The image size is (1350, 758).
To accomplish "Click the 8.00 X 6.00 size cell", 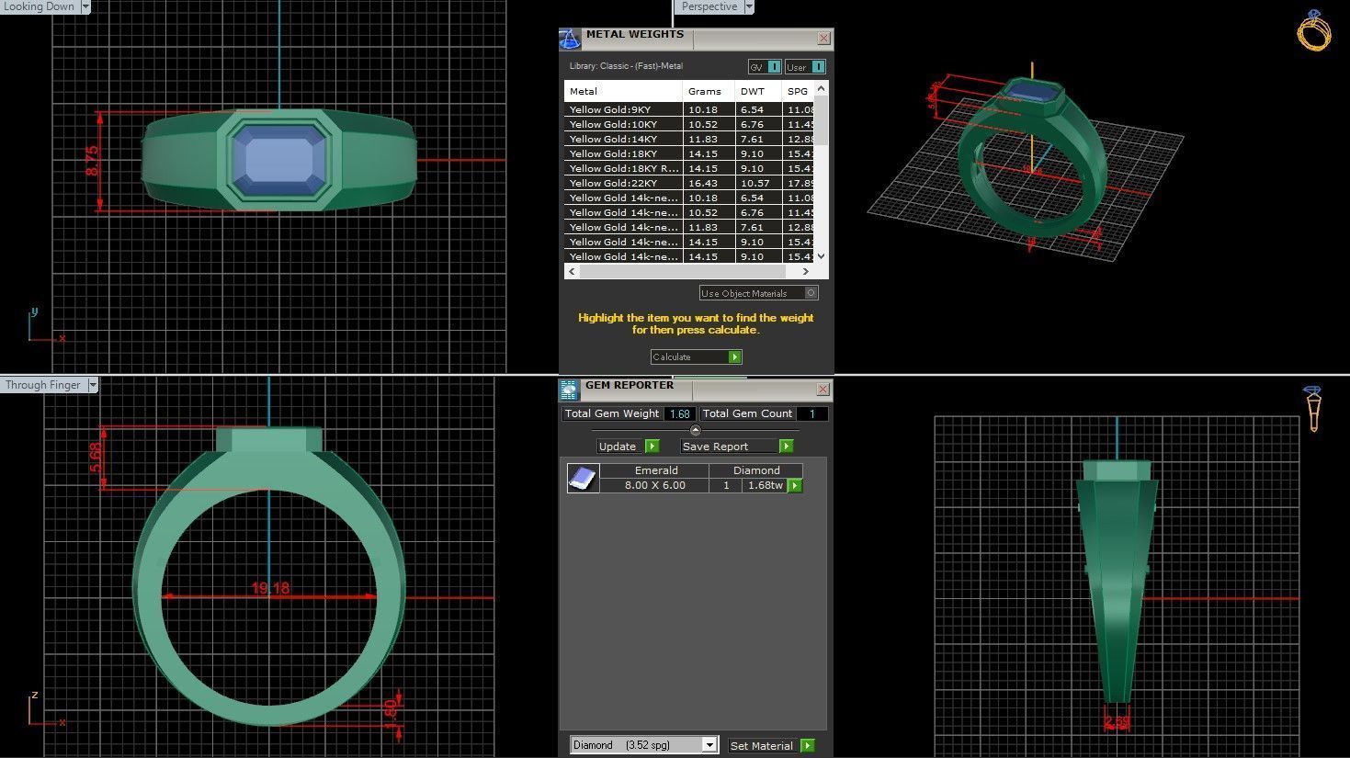I will point(655,485).
